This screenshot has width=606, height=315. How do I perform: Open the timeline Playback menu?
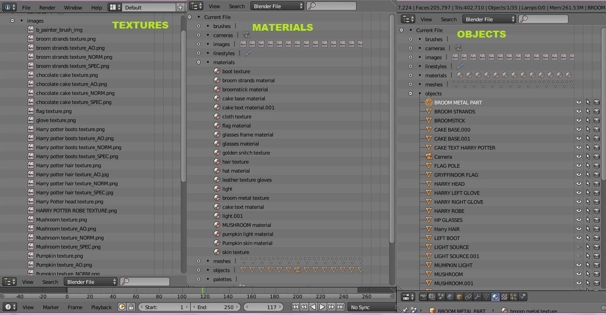[x=102, y=307]
